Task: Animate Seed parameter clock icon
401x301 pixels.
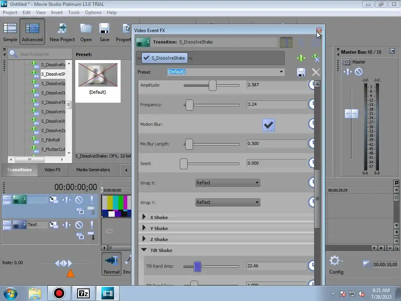Action: (x=311, y=163)
